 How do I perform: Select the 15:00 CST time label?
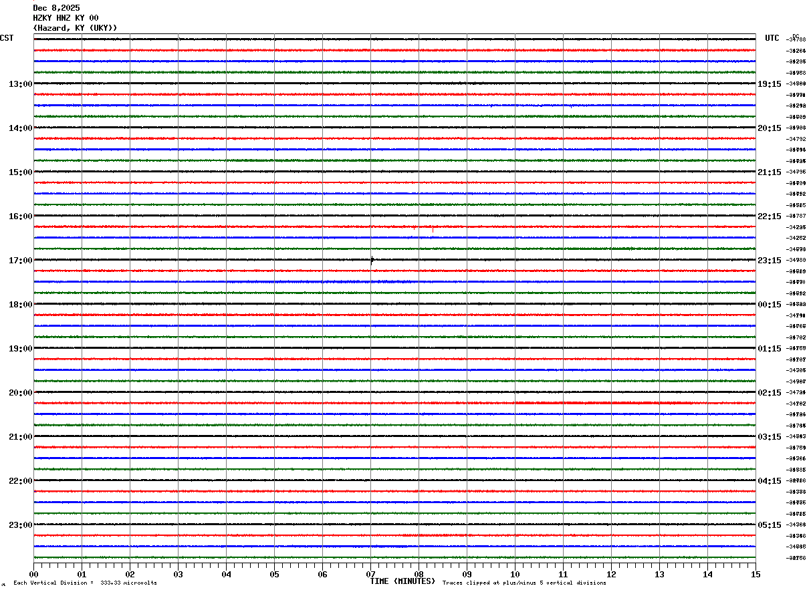click(x=20, y=172)
